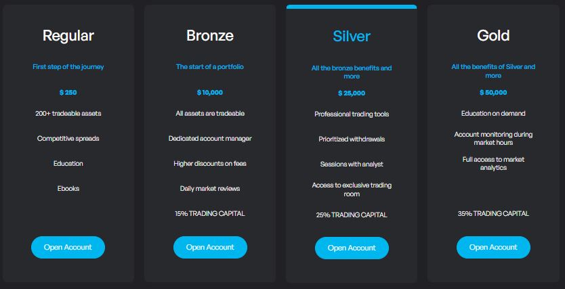Open Account under the Silver plan
Viewport: 565px width, 289px height.
tap(352, 248)
